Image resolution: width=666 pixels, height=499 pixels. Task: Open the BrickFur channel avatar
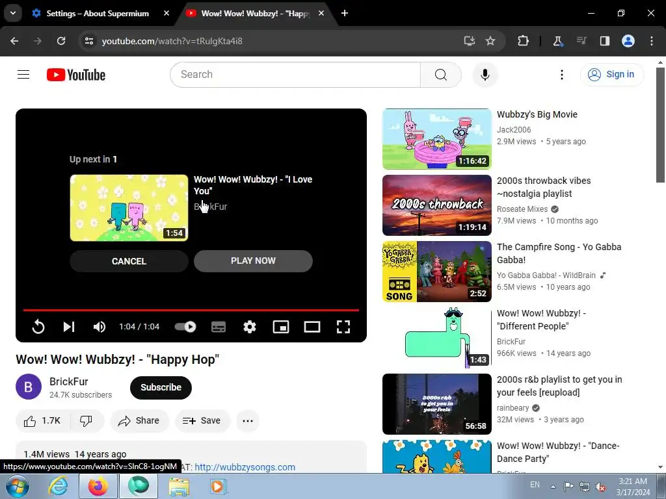29,387
